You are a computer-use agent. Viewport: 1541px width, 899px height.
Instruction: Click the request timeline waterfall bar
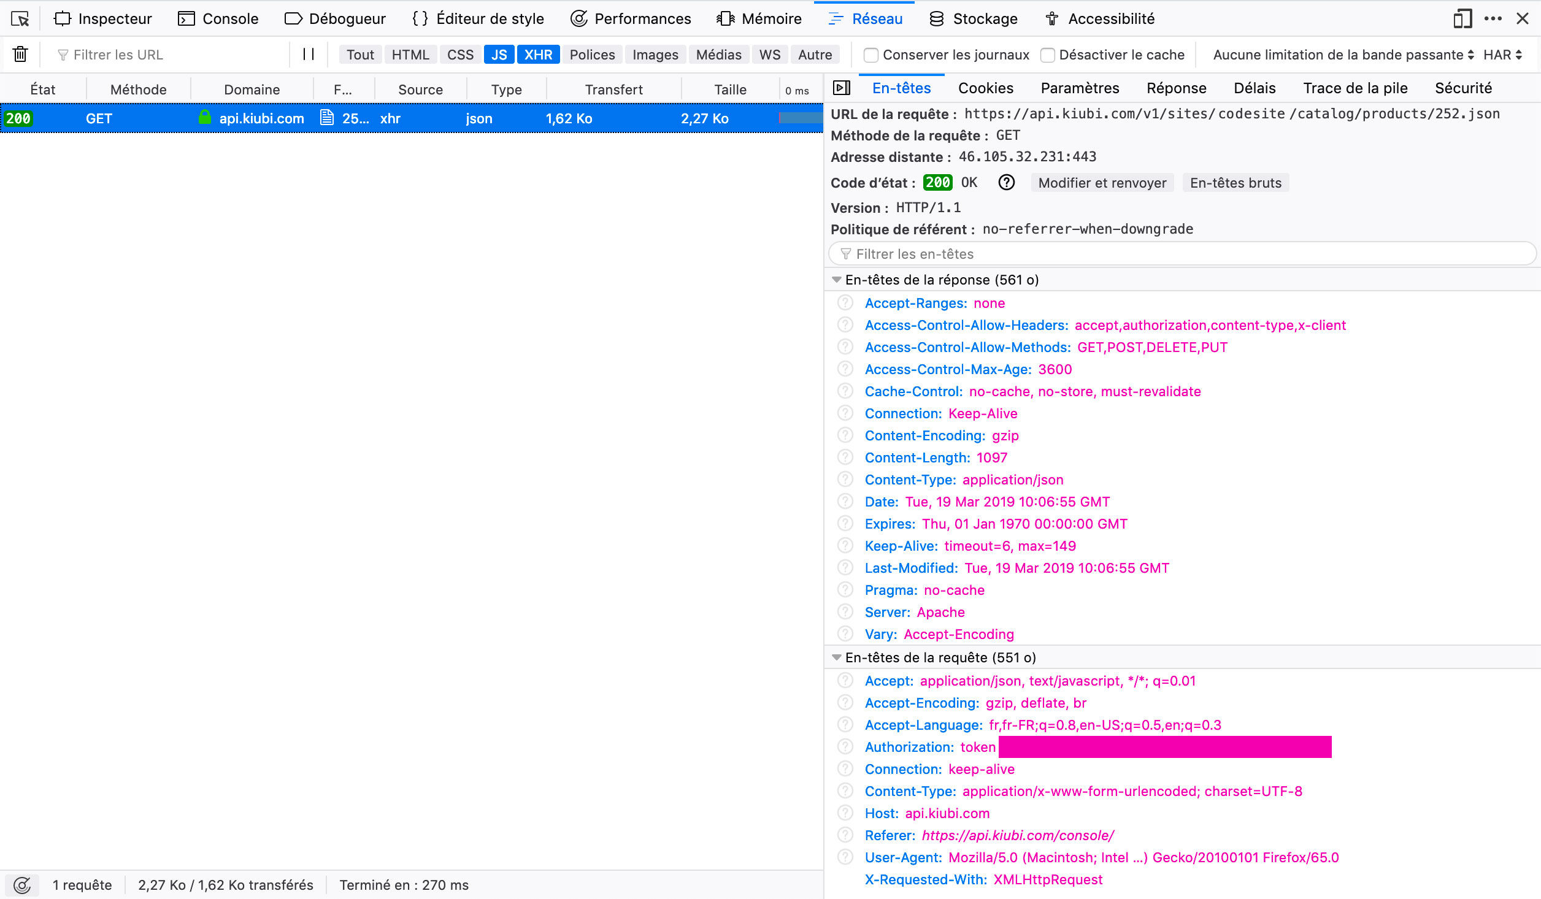[800, 118]
